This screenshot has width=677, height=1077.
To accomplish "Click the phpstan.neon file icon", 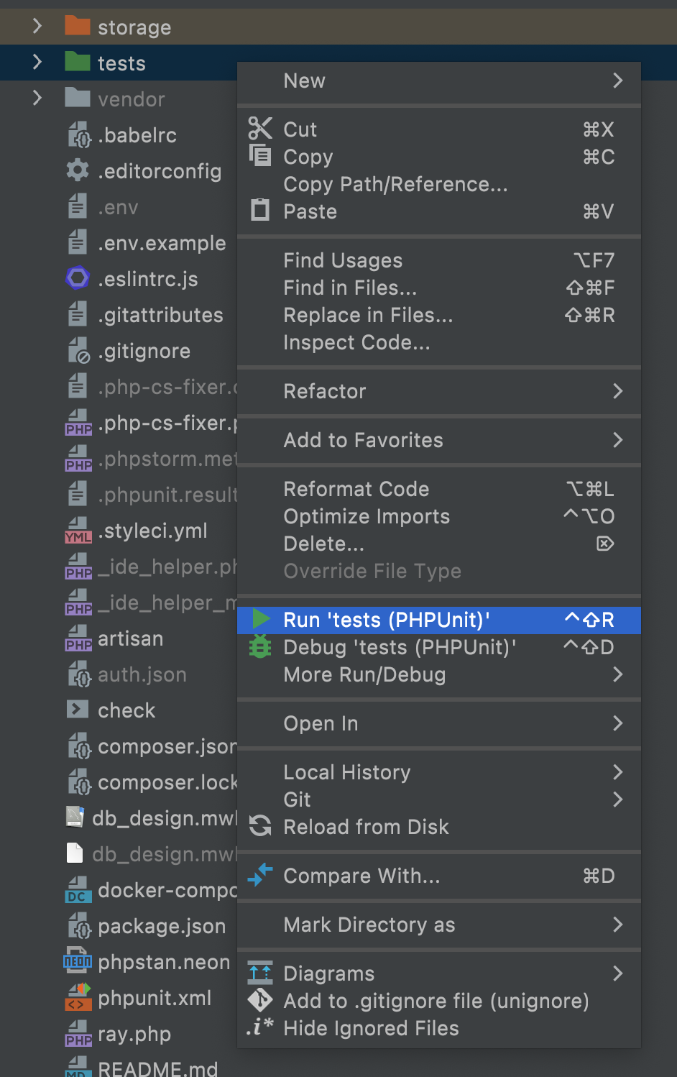I will click(78, 961).
